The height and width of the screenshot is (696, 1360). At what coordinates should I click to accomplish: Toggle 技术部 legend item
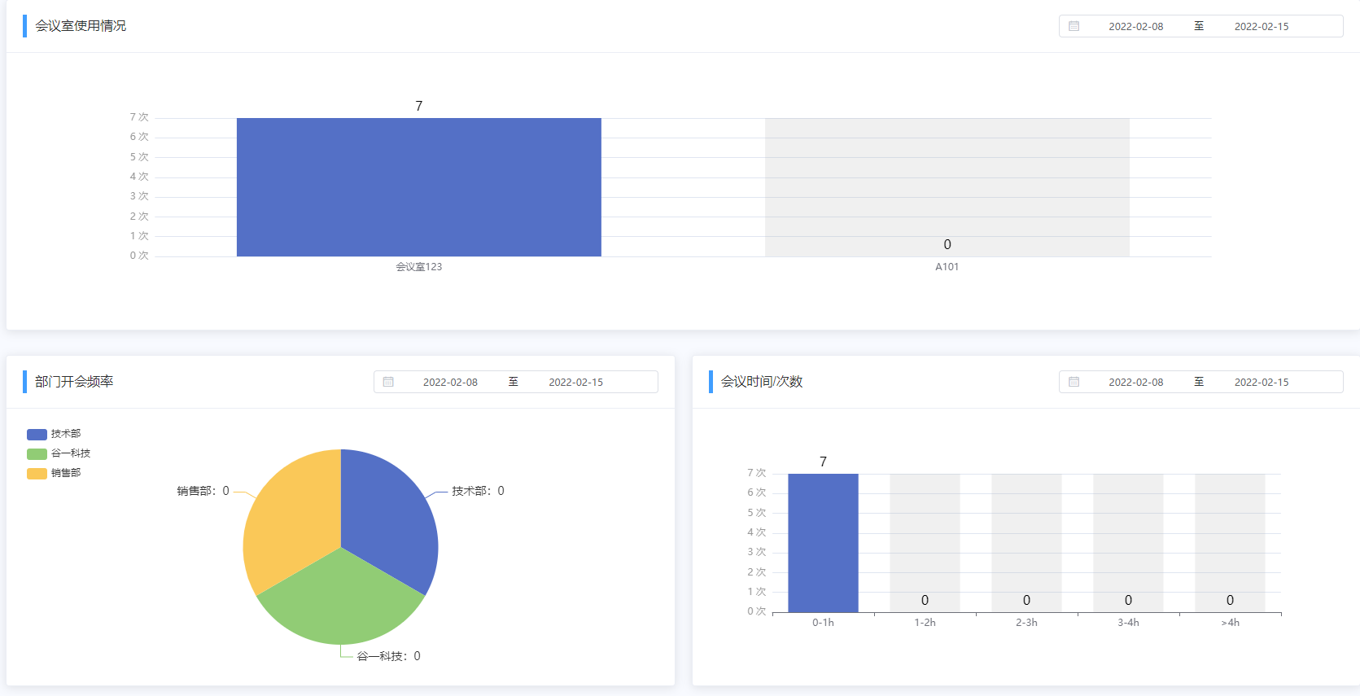(x=54, y=434)
